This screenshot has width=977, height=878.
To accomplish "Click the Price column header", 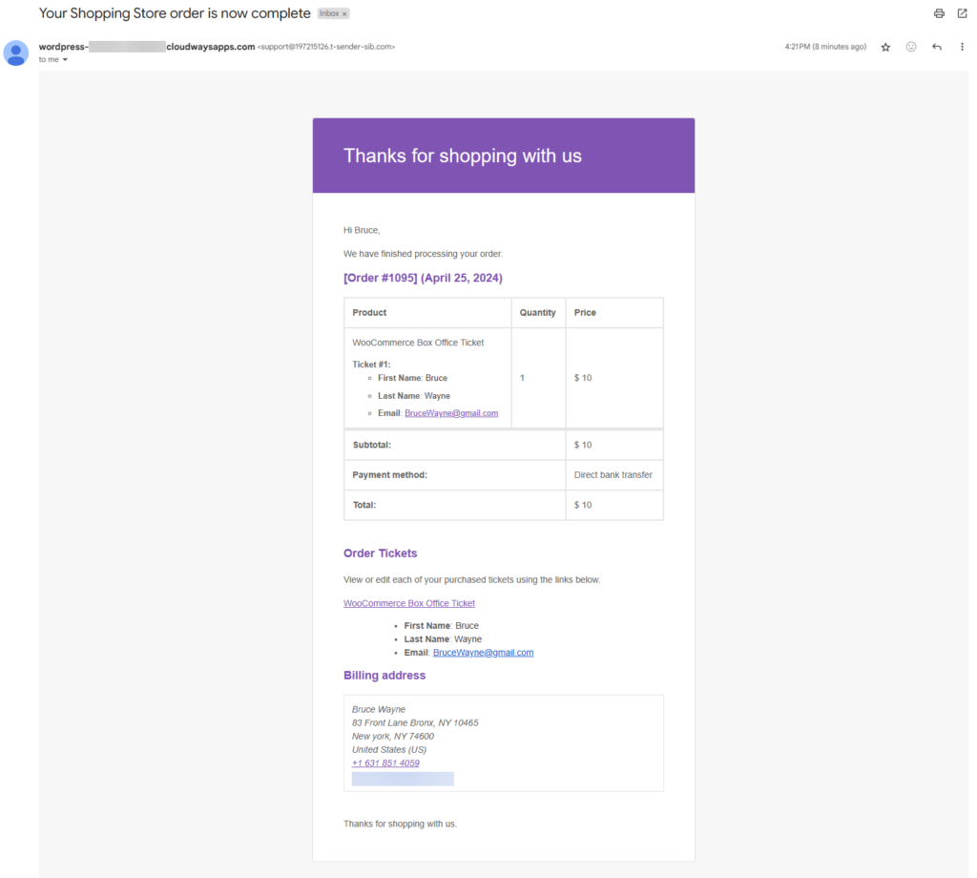I will pyautogui.click(x=585, y=313).
